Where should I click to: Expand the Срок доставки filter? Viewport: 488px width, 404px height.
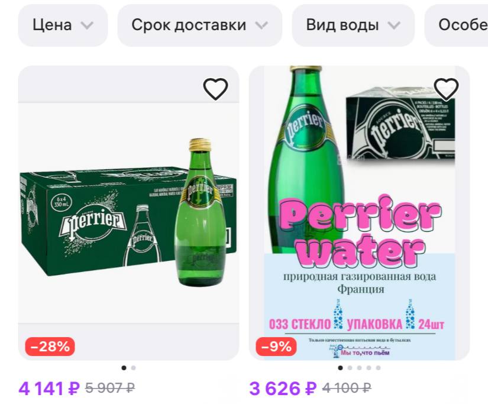pyautogui.click(x=199, y=25)
